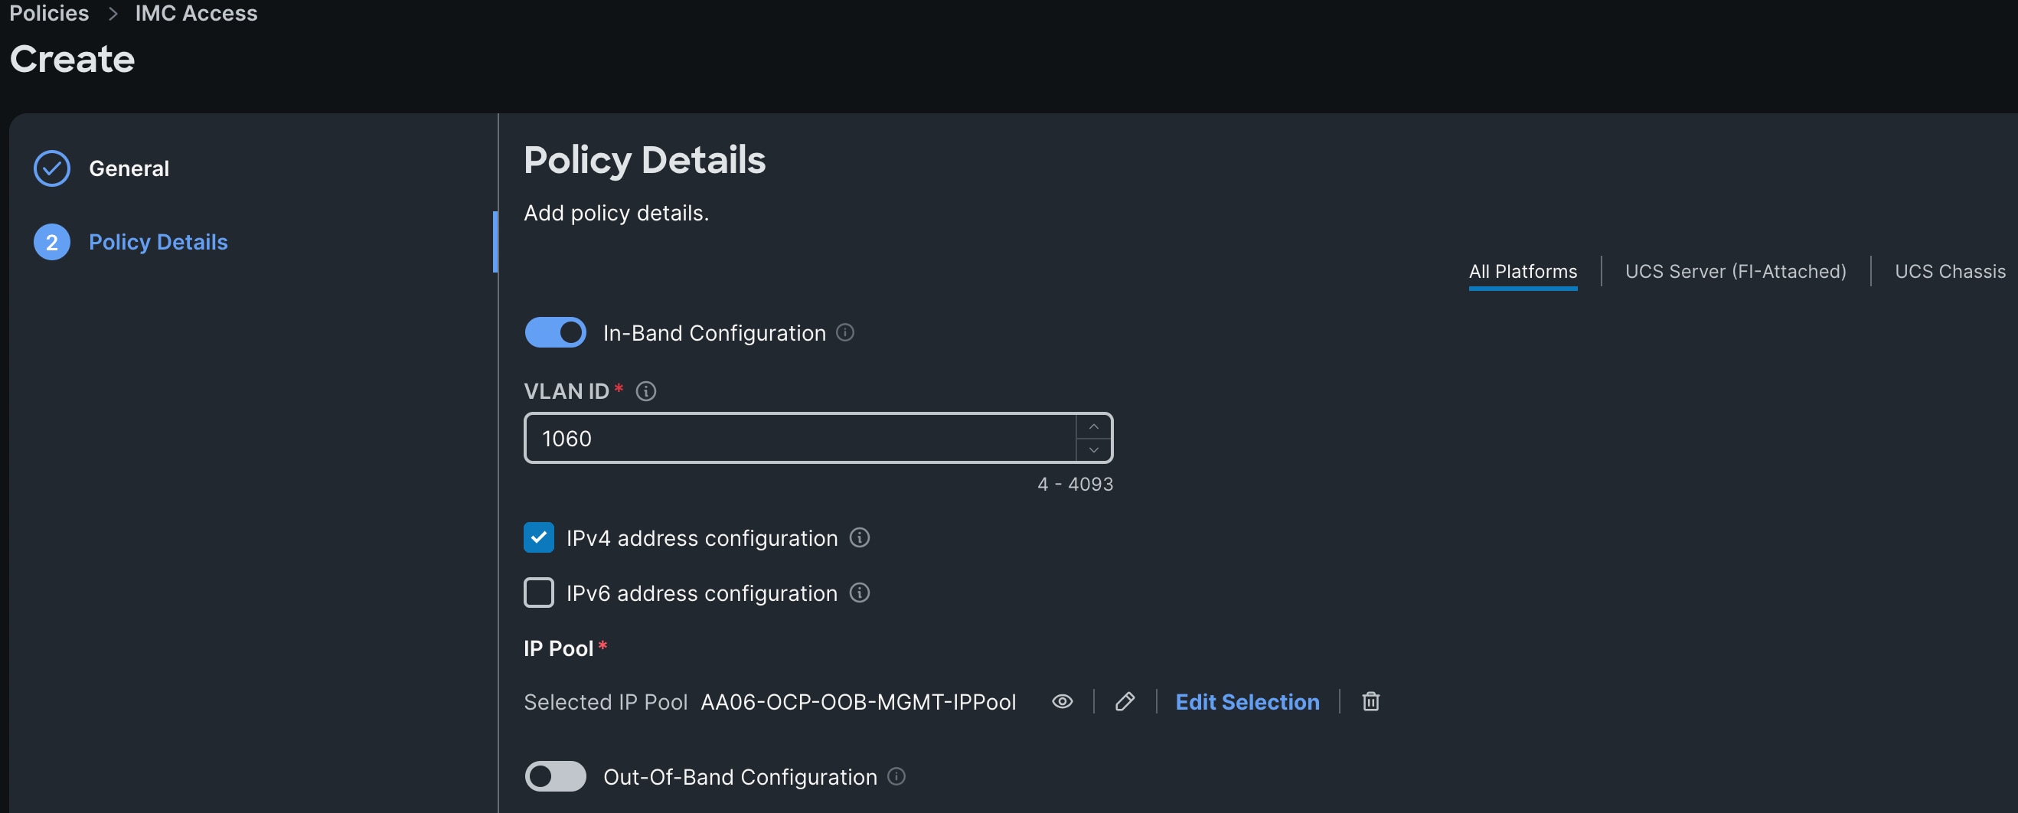Click into the VLAN ID input field
This screenshot has width=2018, height=813.
click(x=799, y=439)
